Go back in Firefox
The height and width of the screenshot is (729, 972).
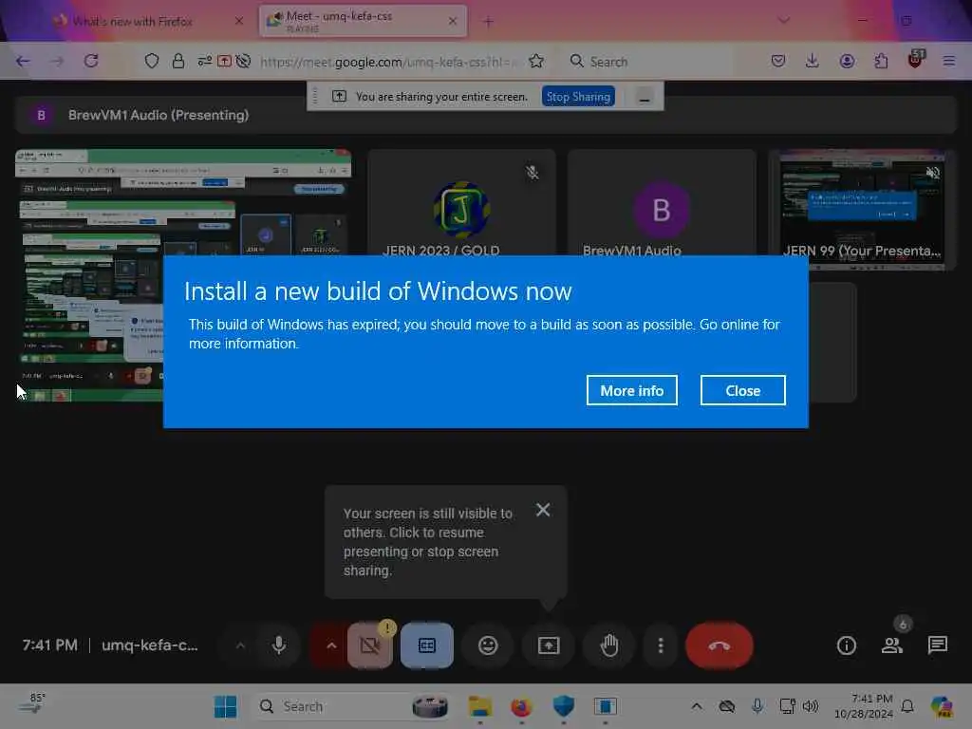click(23, 61)
